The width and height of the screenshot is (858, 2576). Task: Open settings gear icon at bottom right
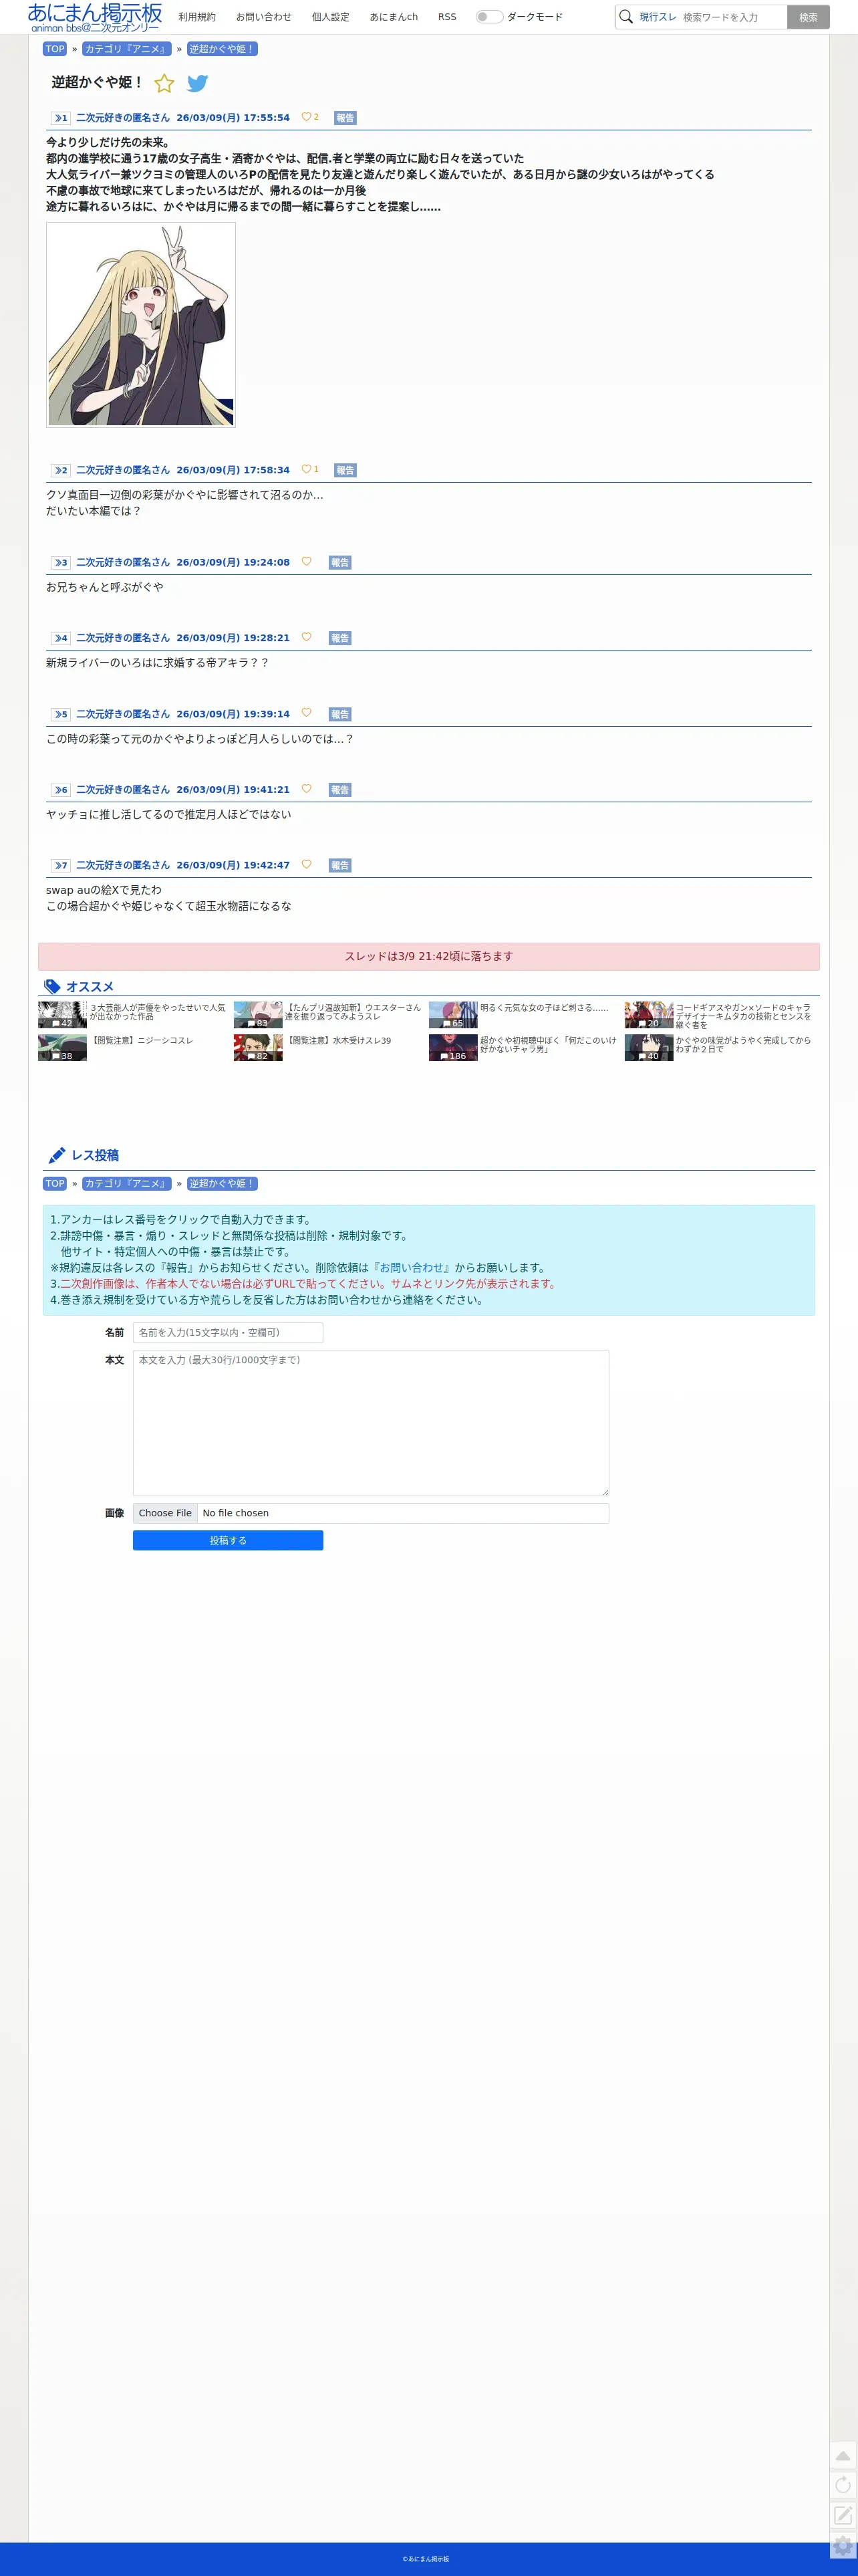(x=843, y=2545)
